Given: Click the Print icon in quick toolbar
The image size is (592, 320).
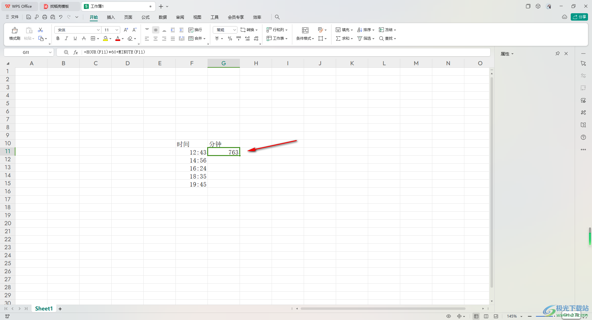Looking at the screenshot, I should 45,17.
